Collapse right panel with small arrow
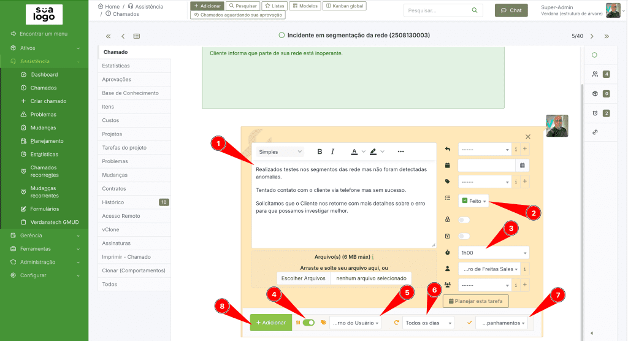The image size is (628, 341). click(592, 333)
